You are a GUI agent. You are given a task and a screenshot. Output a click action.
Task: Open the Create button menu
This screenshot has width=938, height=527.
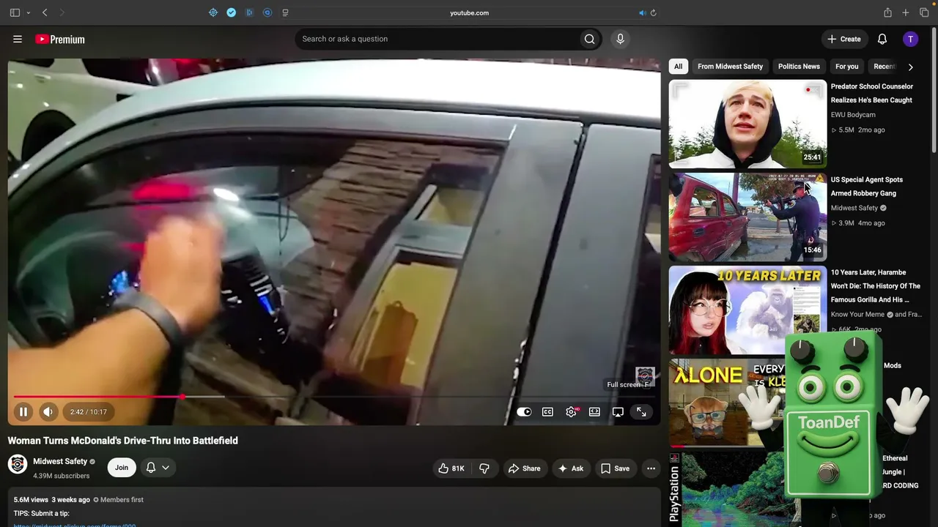[x=844, y=39]
